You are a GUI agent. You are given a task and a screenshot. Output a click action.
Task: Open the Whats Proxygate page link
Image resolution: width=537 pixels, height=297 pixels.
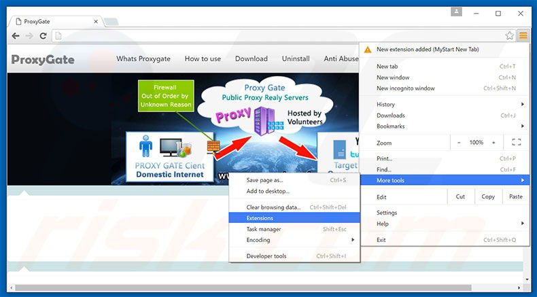143,59
